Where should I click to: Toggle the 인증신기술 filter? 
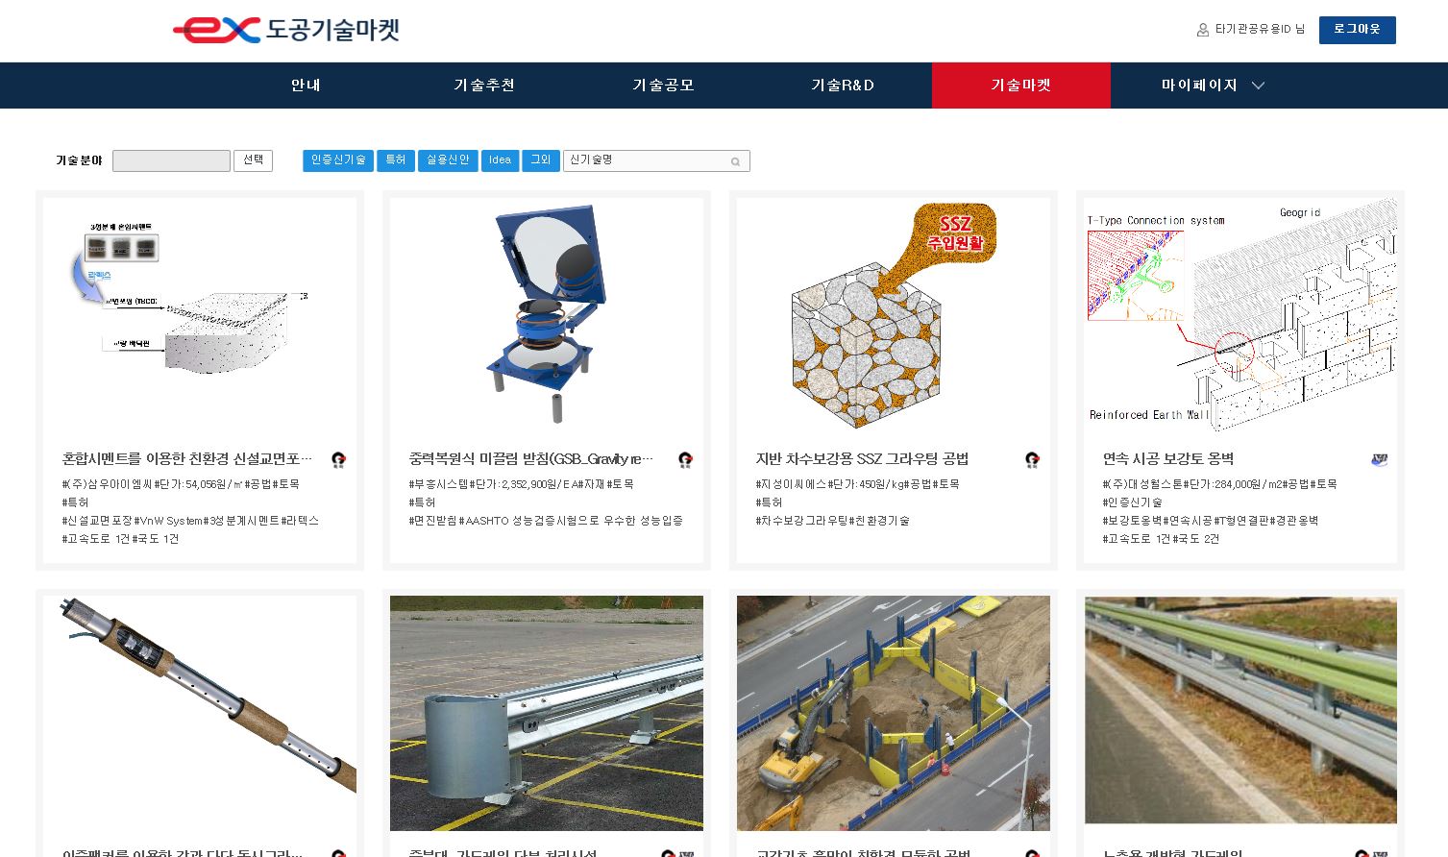[338, 160]
